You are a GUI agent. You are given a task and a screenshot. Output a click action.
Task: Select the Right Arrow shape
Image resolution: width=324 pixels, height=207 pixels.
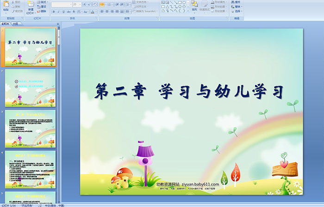coord(180,7)
